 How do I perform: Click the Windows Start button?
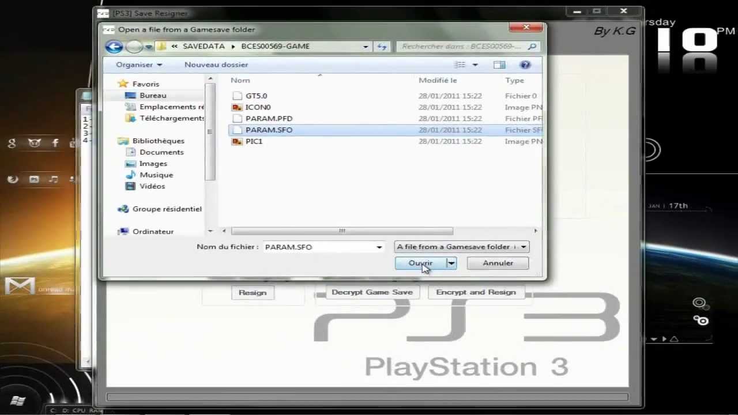tap(18, 401)
